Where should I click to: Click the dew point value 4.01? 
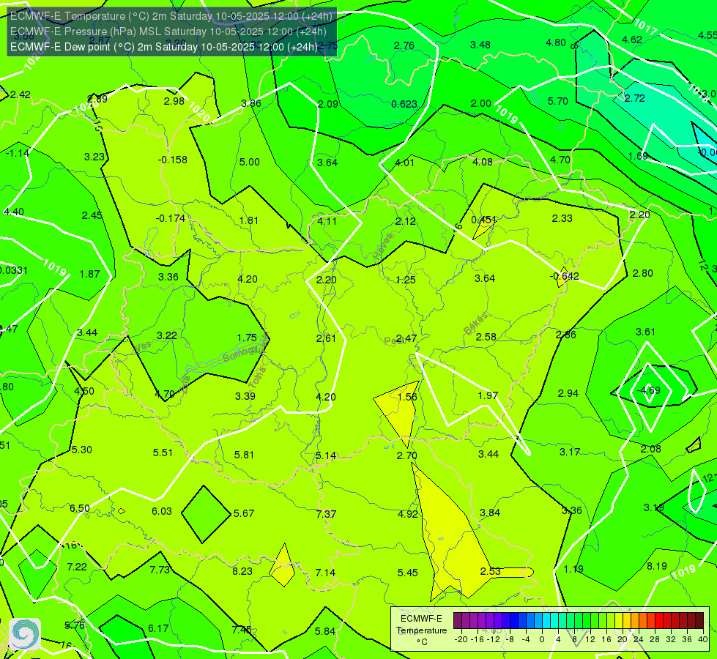pos(405,163)
